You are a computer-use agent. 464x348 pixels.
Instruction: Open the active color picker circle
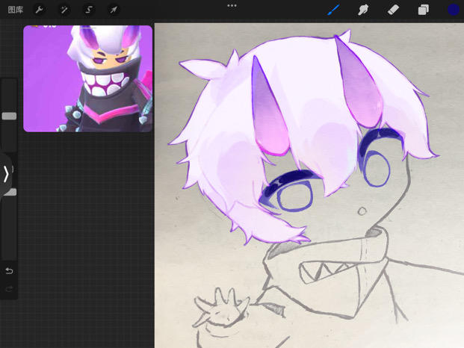[454, 10]
